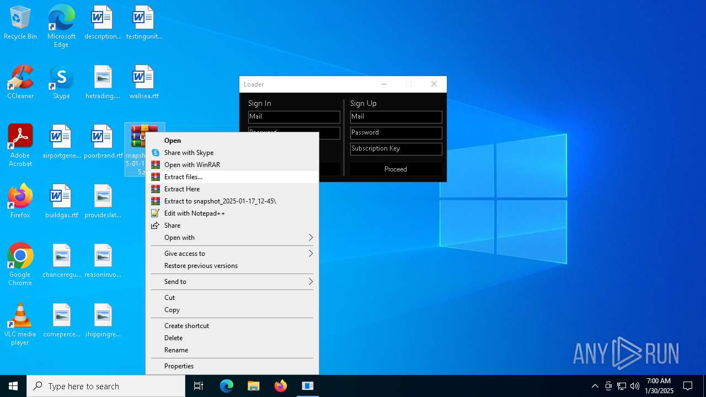Open VLC media player desktop shortcut
This screenshot has width=706, height=397.
point(20,324)
